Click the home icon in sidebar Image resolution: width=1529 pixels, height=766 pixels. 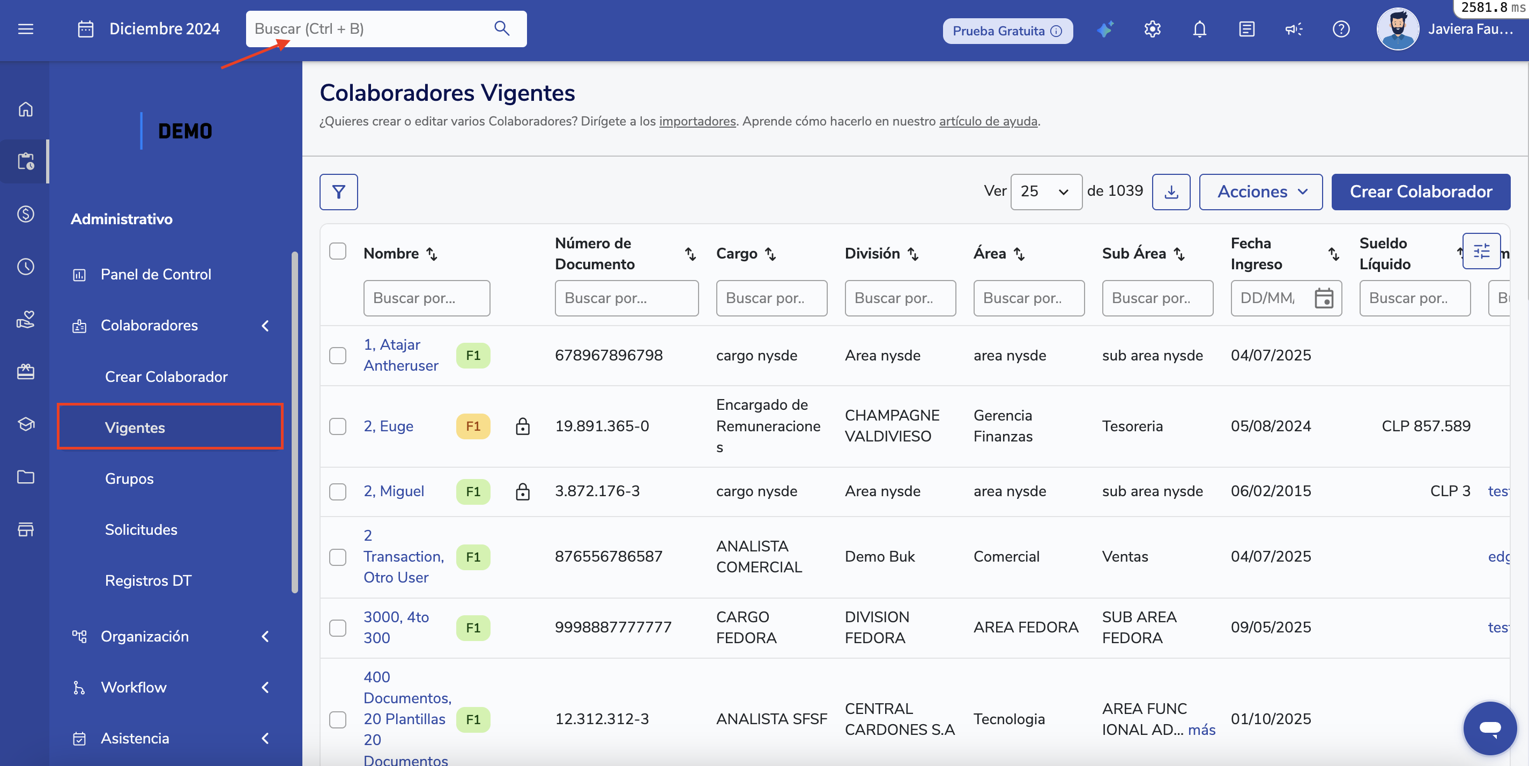click(25, 109)
